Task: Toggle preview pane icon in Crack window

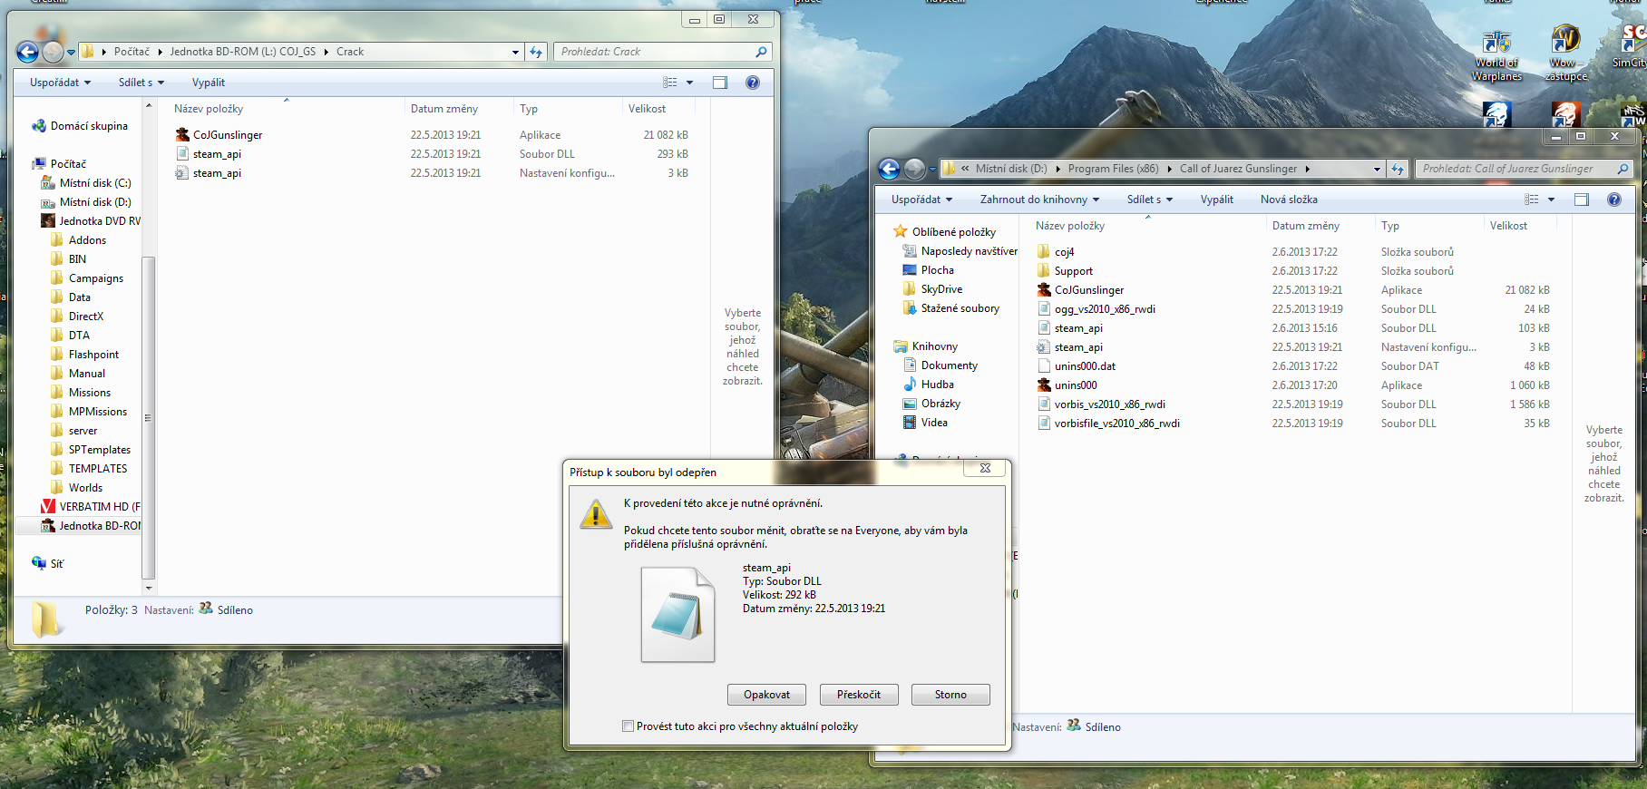Action: pyautogui.click(x=720, y=83)
